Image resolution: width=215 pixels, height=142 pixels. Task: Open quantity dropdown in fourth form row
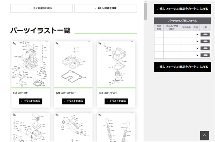tap(197, 55)
